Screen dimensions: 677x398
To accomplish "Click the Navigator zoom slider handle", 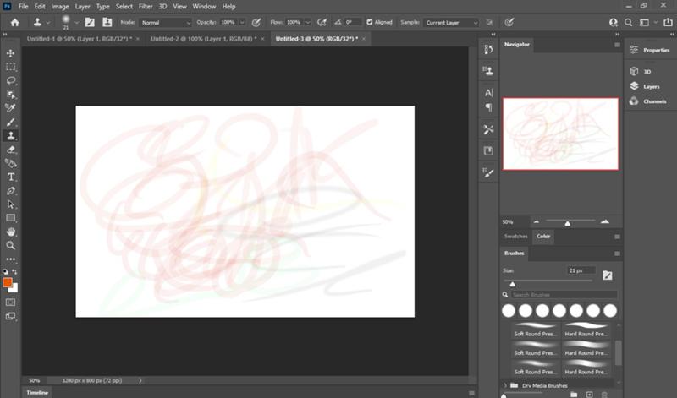I will [x=567, y=223].
